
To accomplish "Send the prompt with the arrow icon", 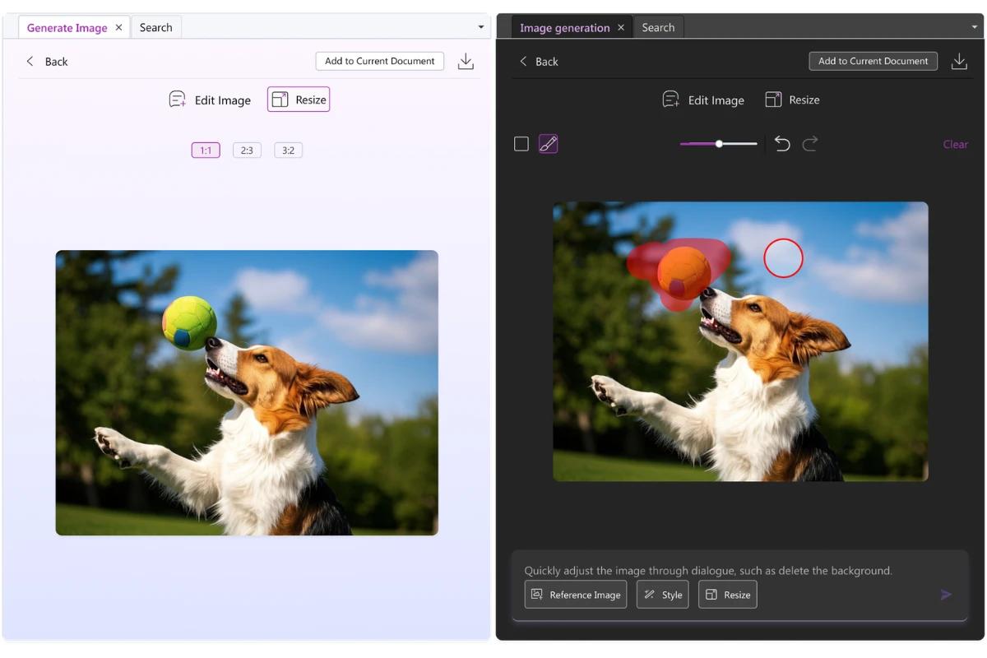I will tap(945, 594).
